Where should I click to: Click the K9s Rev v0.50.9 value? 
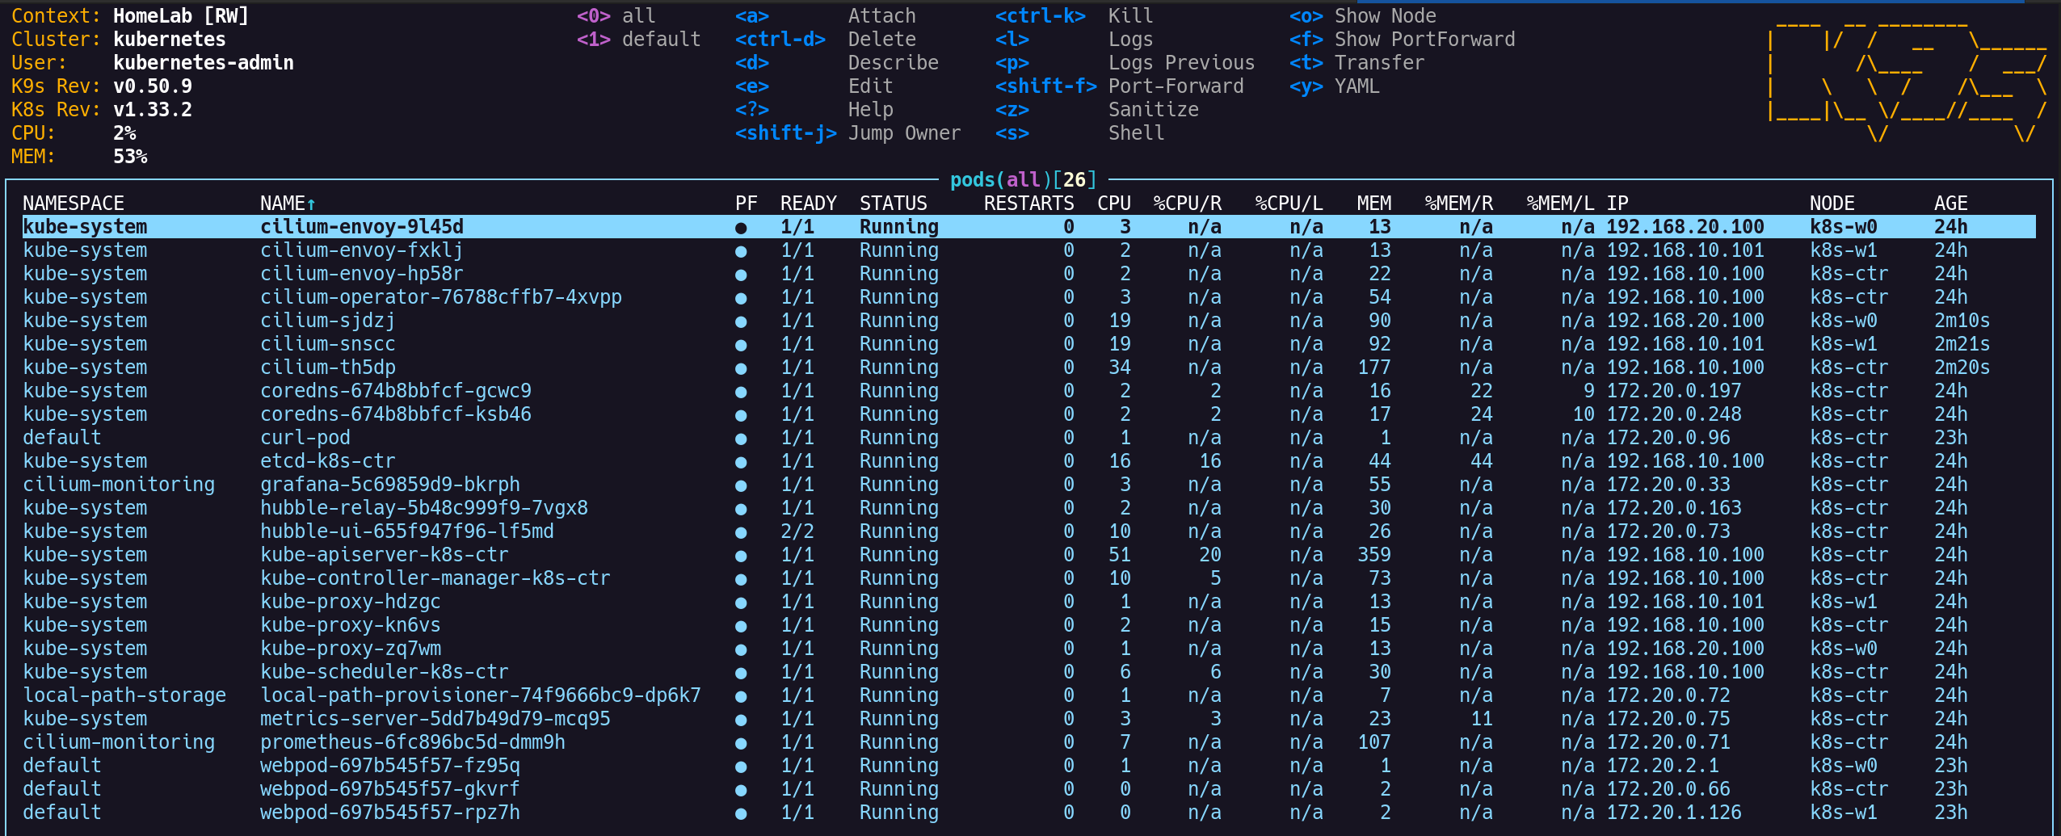(x=153, y=86)
